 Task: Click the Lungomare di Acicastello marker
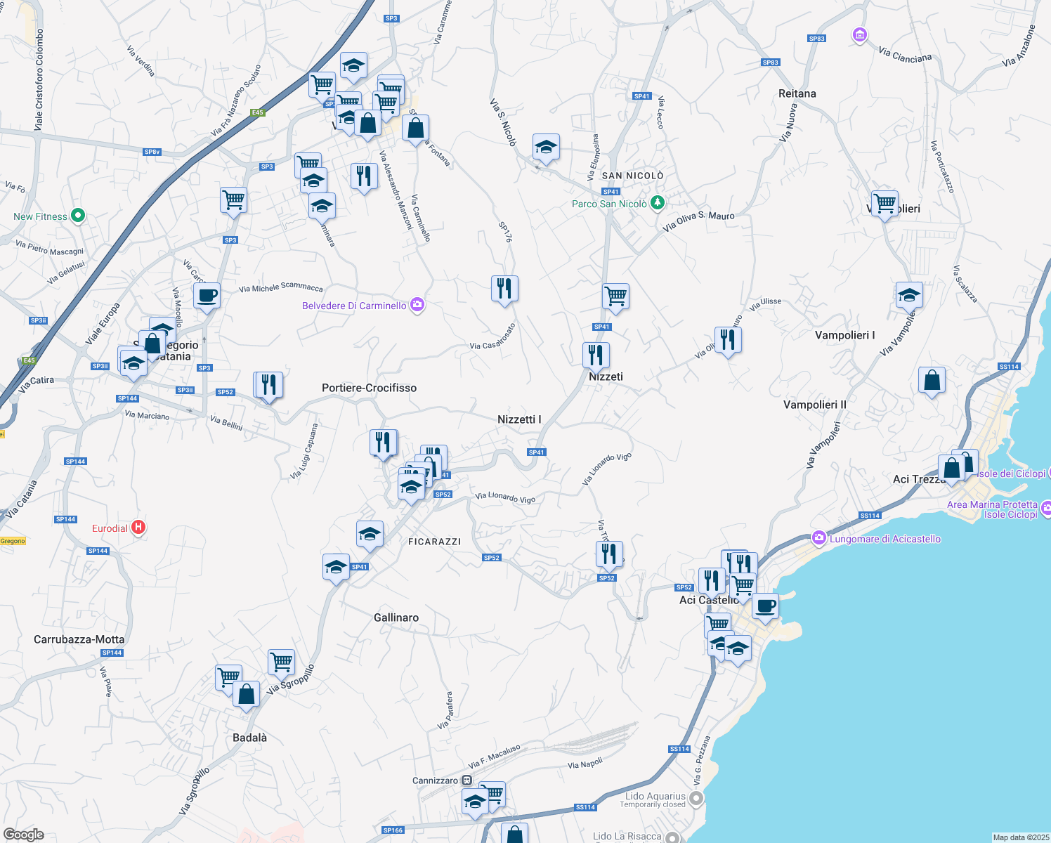[818, 537]
